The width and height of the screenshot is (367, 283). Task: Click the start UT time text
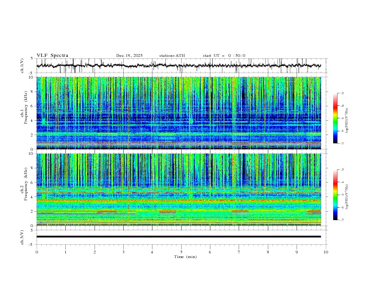(224, 55)
